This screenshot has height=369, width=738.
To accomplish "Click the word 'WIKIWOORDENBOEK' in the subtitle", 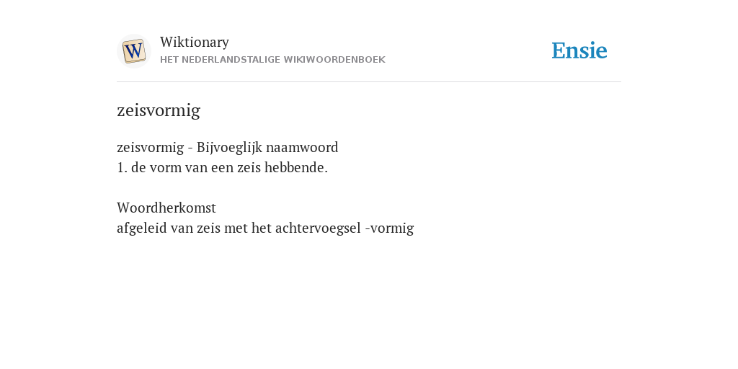I will tap(334, 60).
